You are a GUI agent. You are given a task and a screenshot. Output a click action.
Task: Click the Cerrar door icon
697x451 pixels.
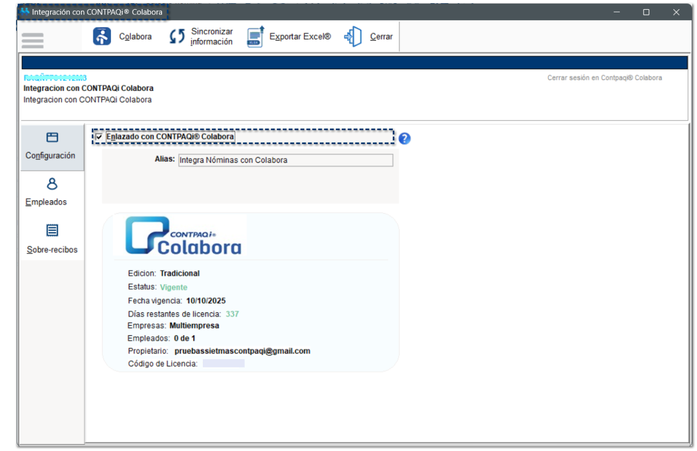click(353, 36)
